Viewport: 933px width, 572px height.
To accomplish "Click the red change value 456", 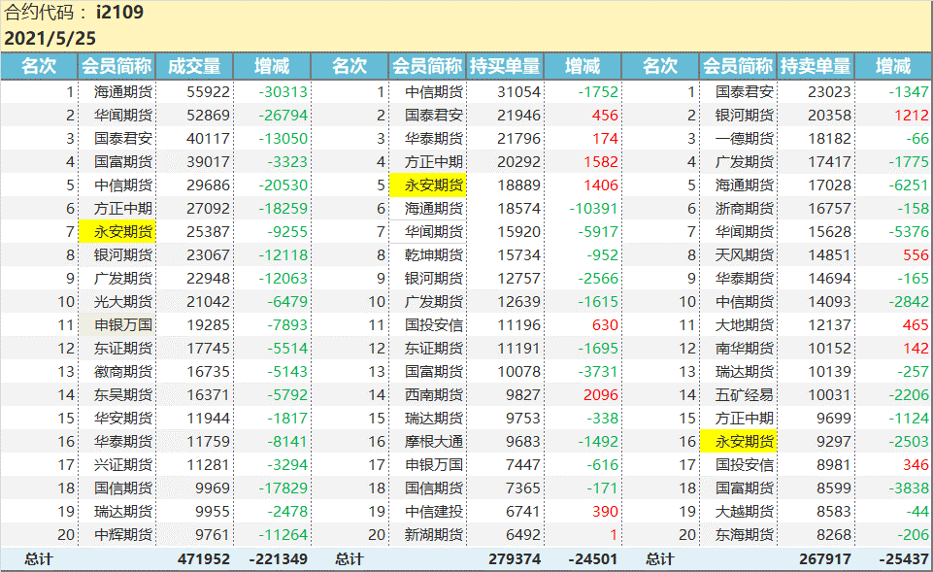I will 605,116.
